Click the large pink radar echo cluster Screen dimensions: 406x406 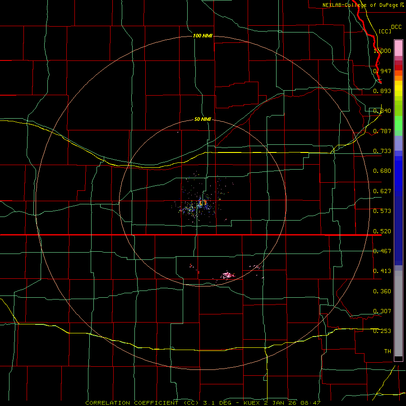click(x=228, y=275)
